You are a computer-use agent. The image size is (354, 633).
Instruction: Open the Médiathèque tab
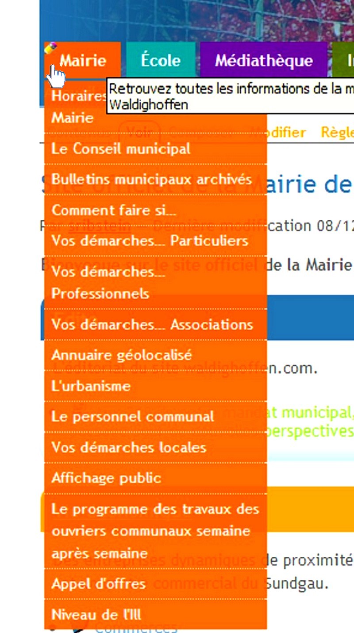tap(264, 60)
